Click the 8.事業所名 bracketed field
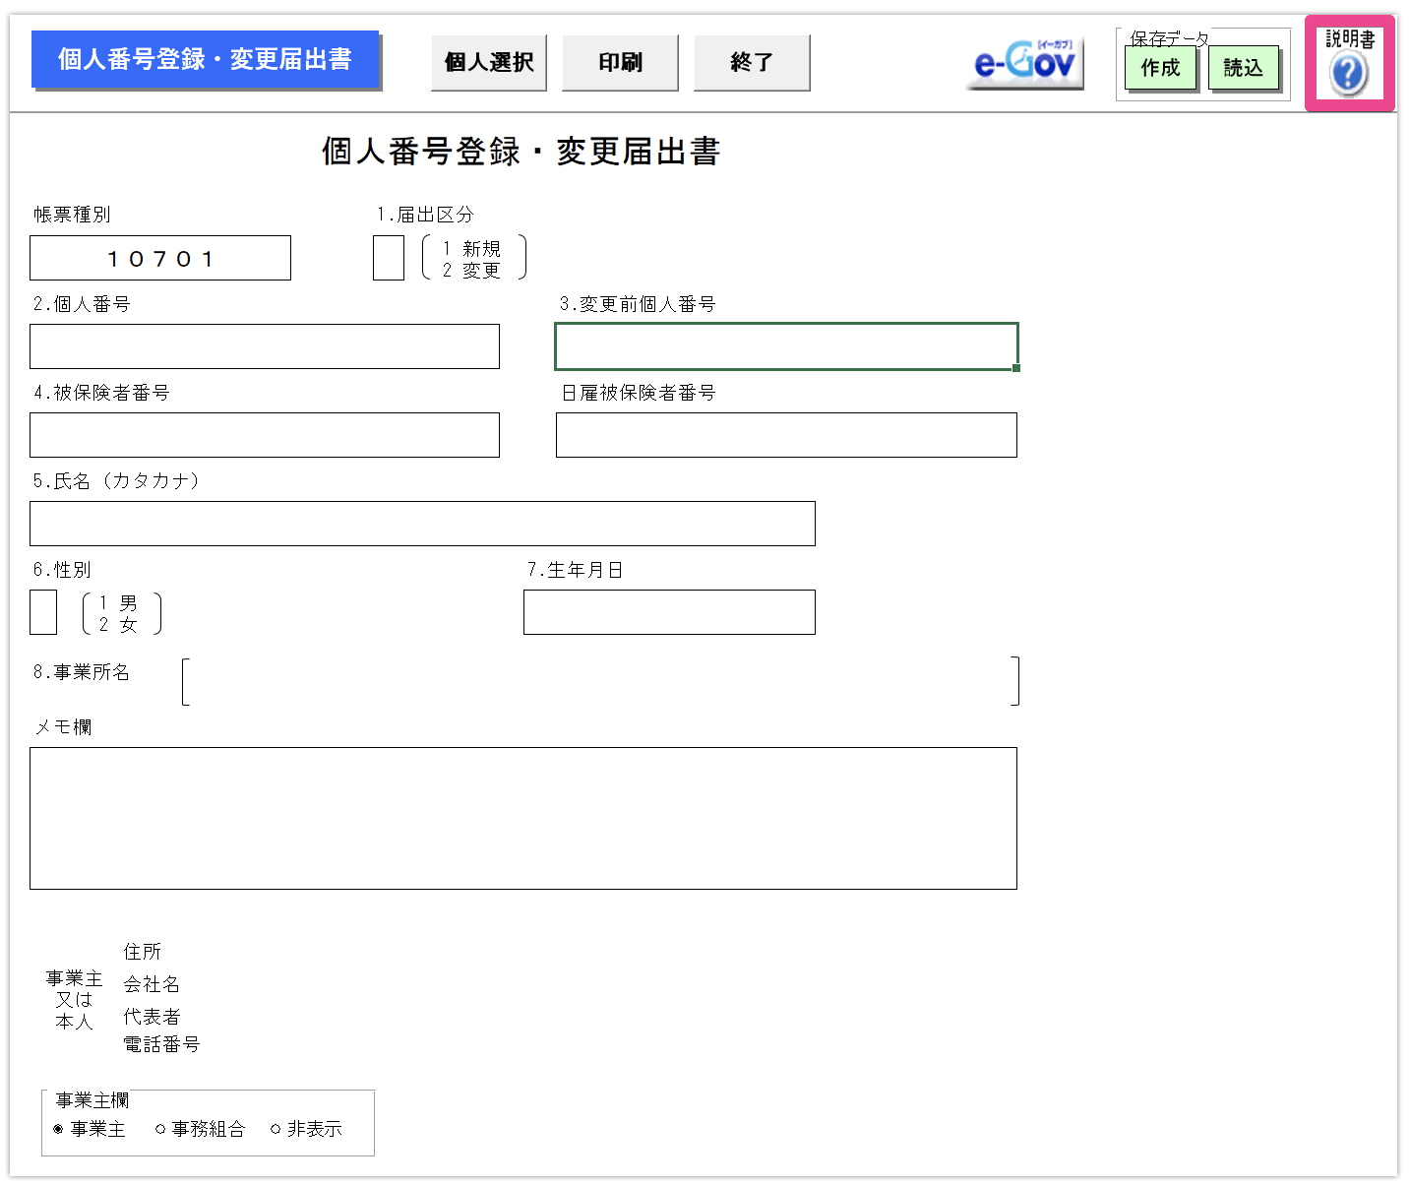Screen dimensions: 1410x1186 (x=600, y=681)
